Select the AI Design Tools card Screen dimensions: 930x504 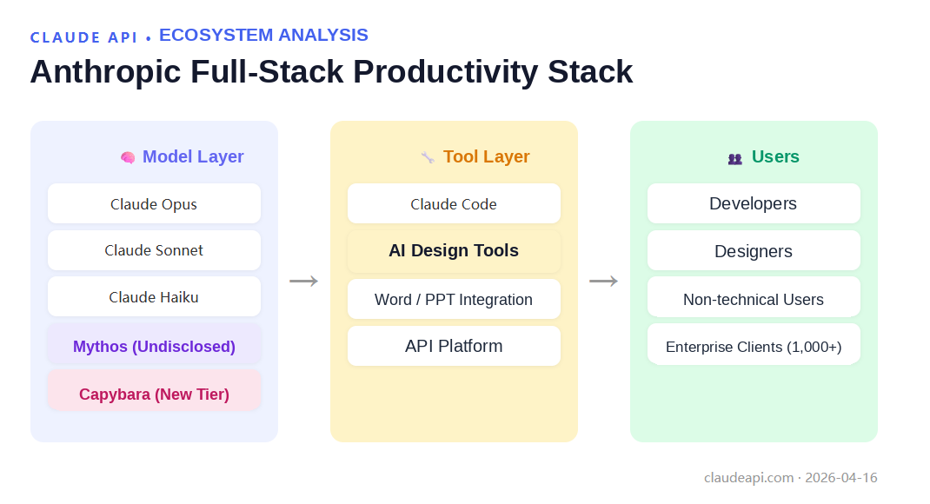click(x=454, y=251)
